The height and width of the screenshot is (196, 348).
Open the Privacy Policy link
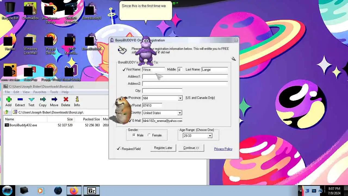pos(223,149)
